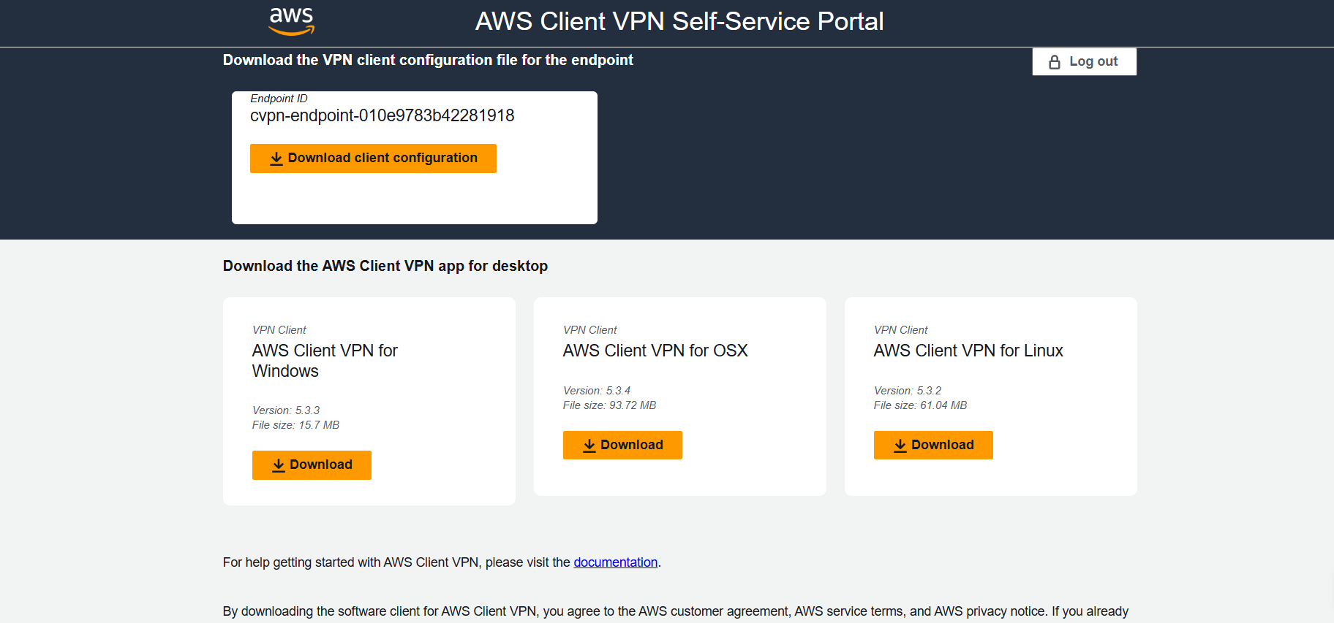Click the download arrow on the Linux Download button
The width and height of the screenshot is (1334, 623).
900,445
